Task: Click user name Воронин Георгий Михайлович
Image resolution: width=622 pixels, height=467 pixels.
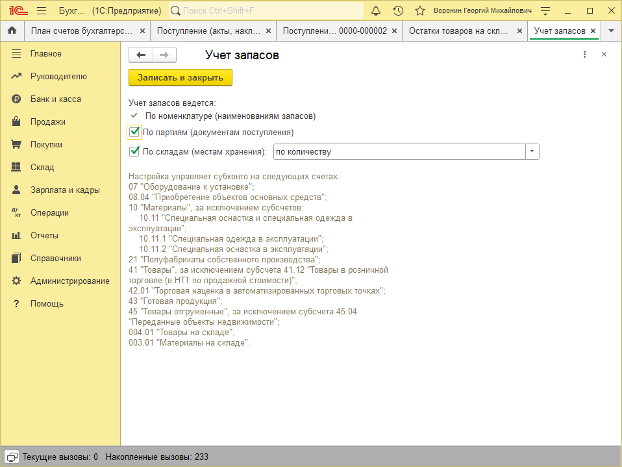Action: point(482,10)
